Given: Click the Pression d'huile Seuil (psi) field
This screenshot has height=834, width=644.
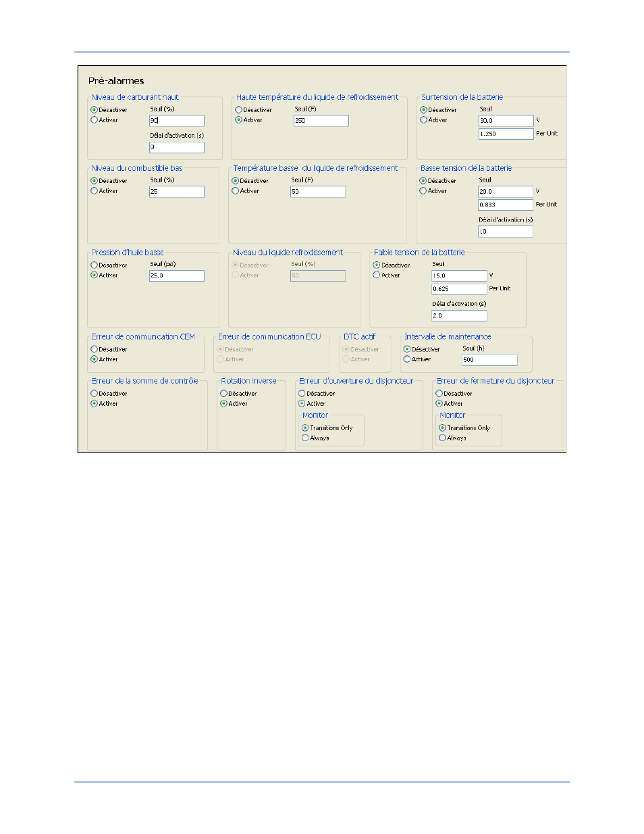Looking at the screenshot, I should (x=176, y=276).
